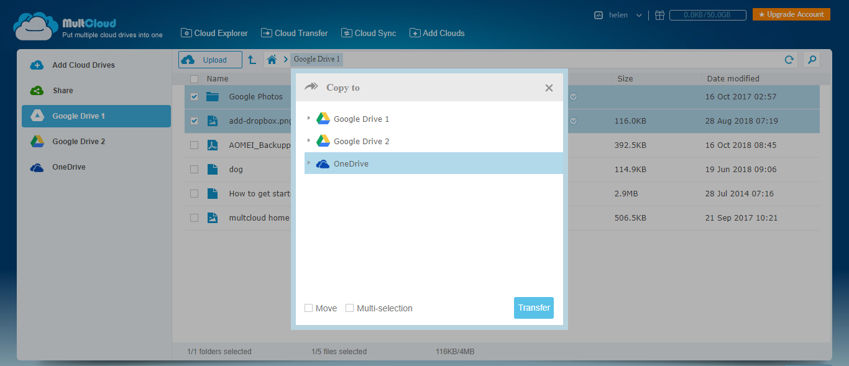
Task: Click the AOMEI_Backupper PDF file icon
Action: pyautogui.click(x=213, y=145)
